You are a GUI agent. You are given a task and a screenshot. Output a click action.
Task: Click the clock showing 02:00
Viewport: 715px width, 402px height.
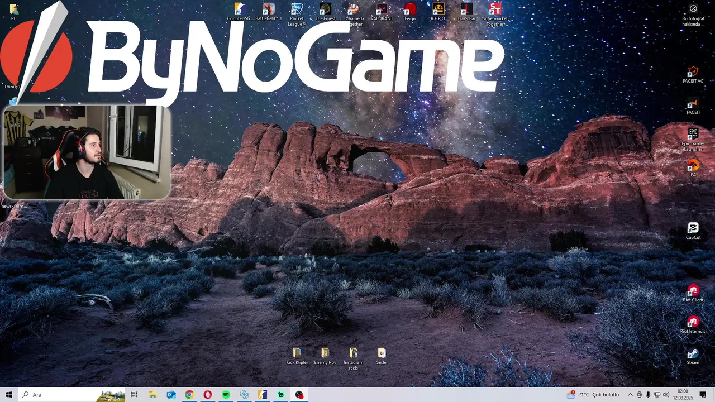point(683,395)
